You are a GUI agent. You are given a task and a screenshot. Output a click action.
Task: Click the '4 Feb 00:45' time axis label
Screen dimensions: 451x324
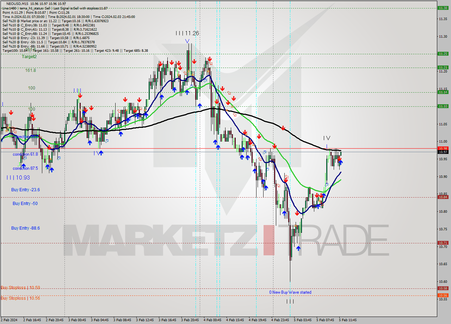pos(212,320)
